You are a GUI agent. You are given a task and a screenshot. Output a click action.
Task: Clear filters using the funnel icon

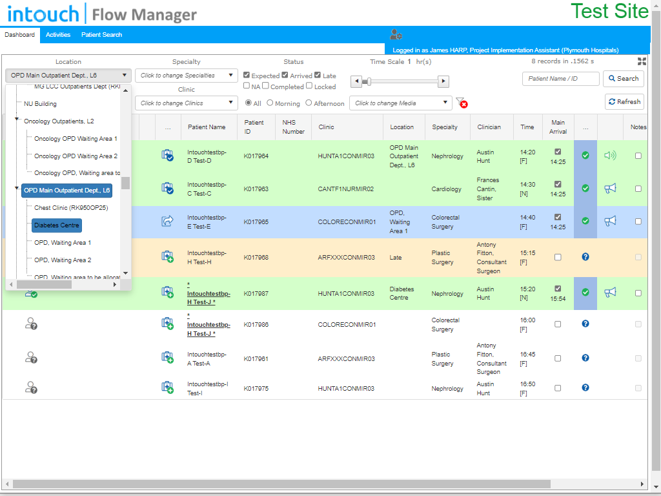(x=462, y=103)
